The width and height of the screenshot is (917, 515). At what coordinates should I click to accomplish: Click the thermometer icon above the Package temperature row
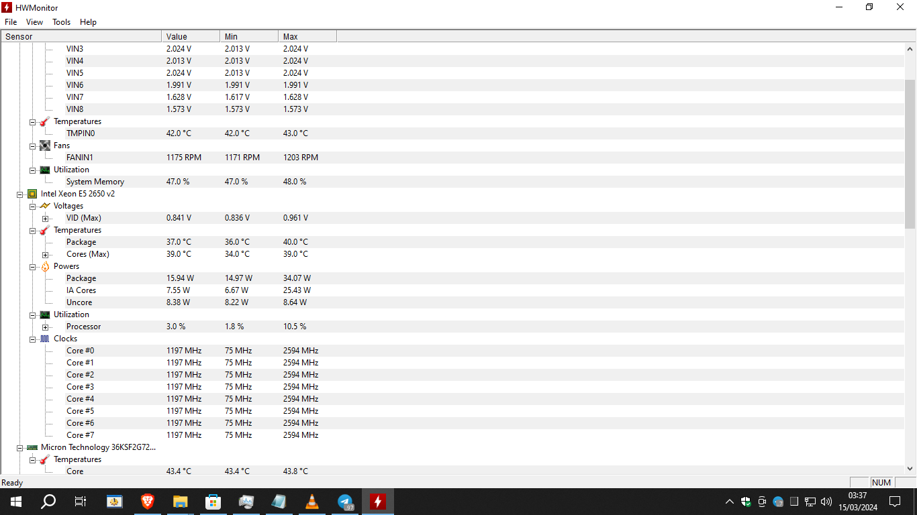45,230
